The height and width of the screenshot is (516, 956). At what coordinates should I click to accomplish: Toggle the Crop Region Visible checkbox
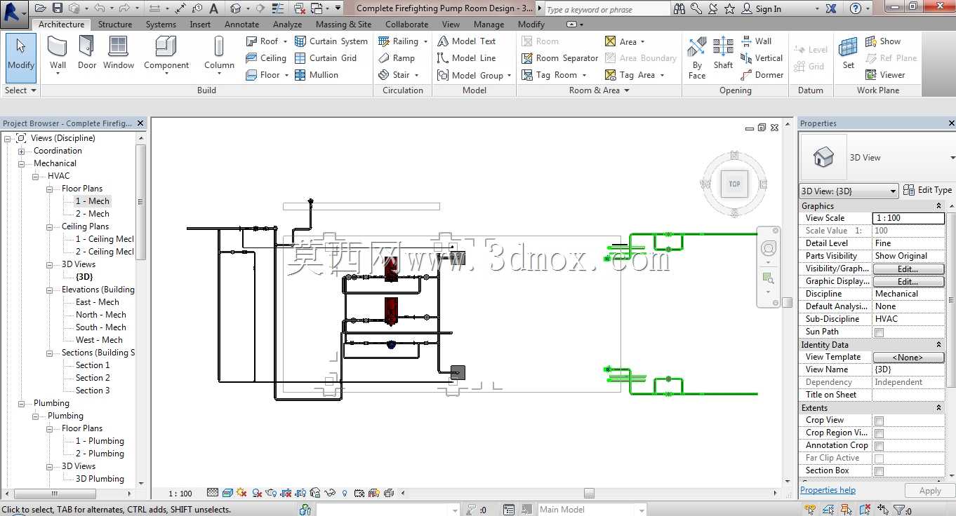tap(879, 433)
